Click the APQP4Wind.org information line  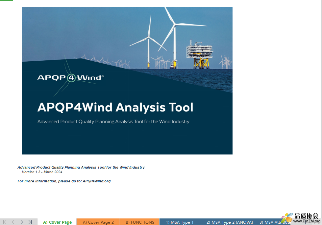pos(64,181)
